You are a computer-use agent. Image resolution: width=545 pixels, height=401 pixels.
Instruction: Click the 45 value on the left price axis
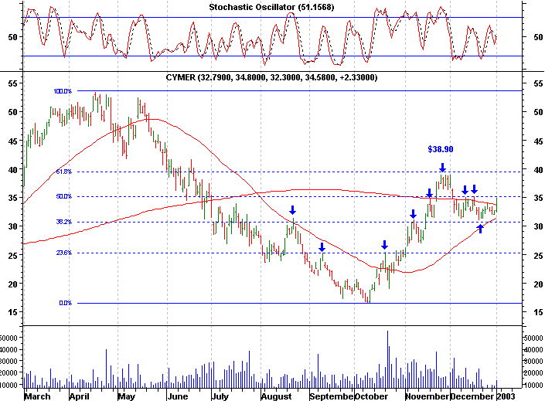click(x=12, y=141)
